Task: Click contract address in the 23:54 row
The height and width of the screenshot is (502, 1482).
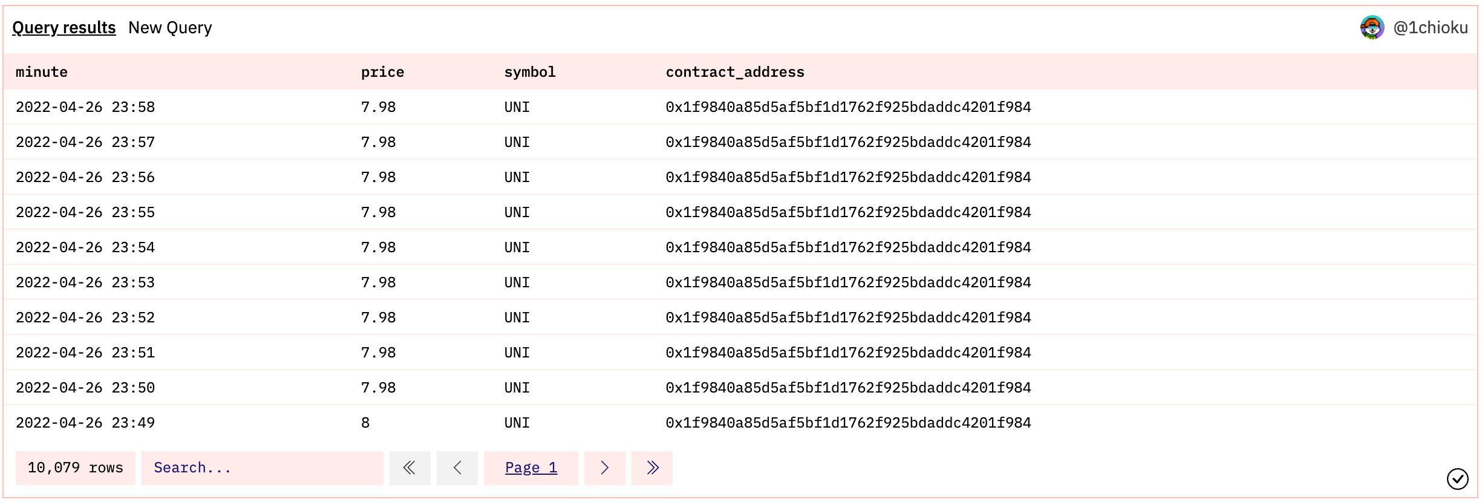Action: pos(848,247)
